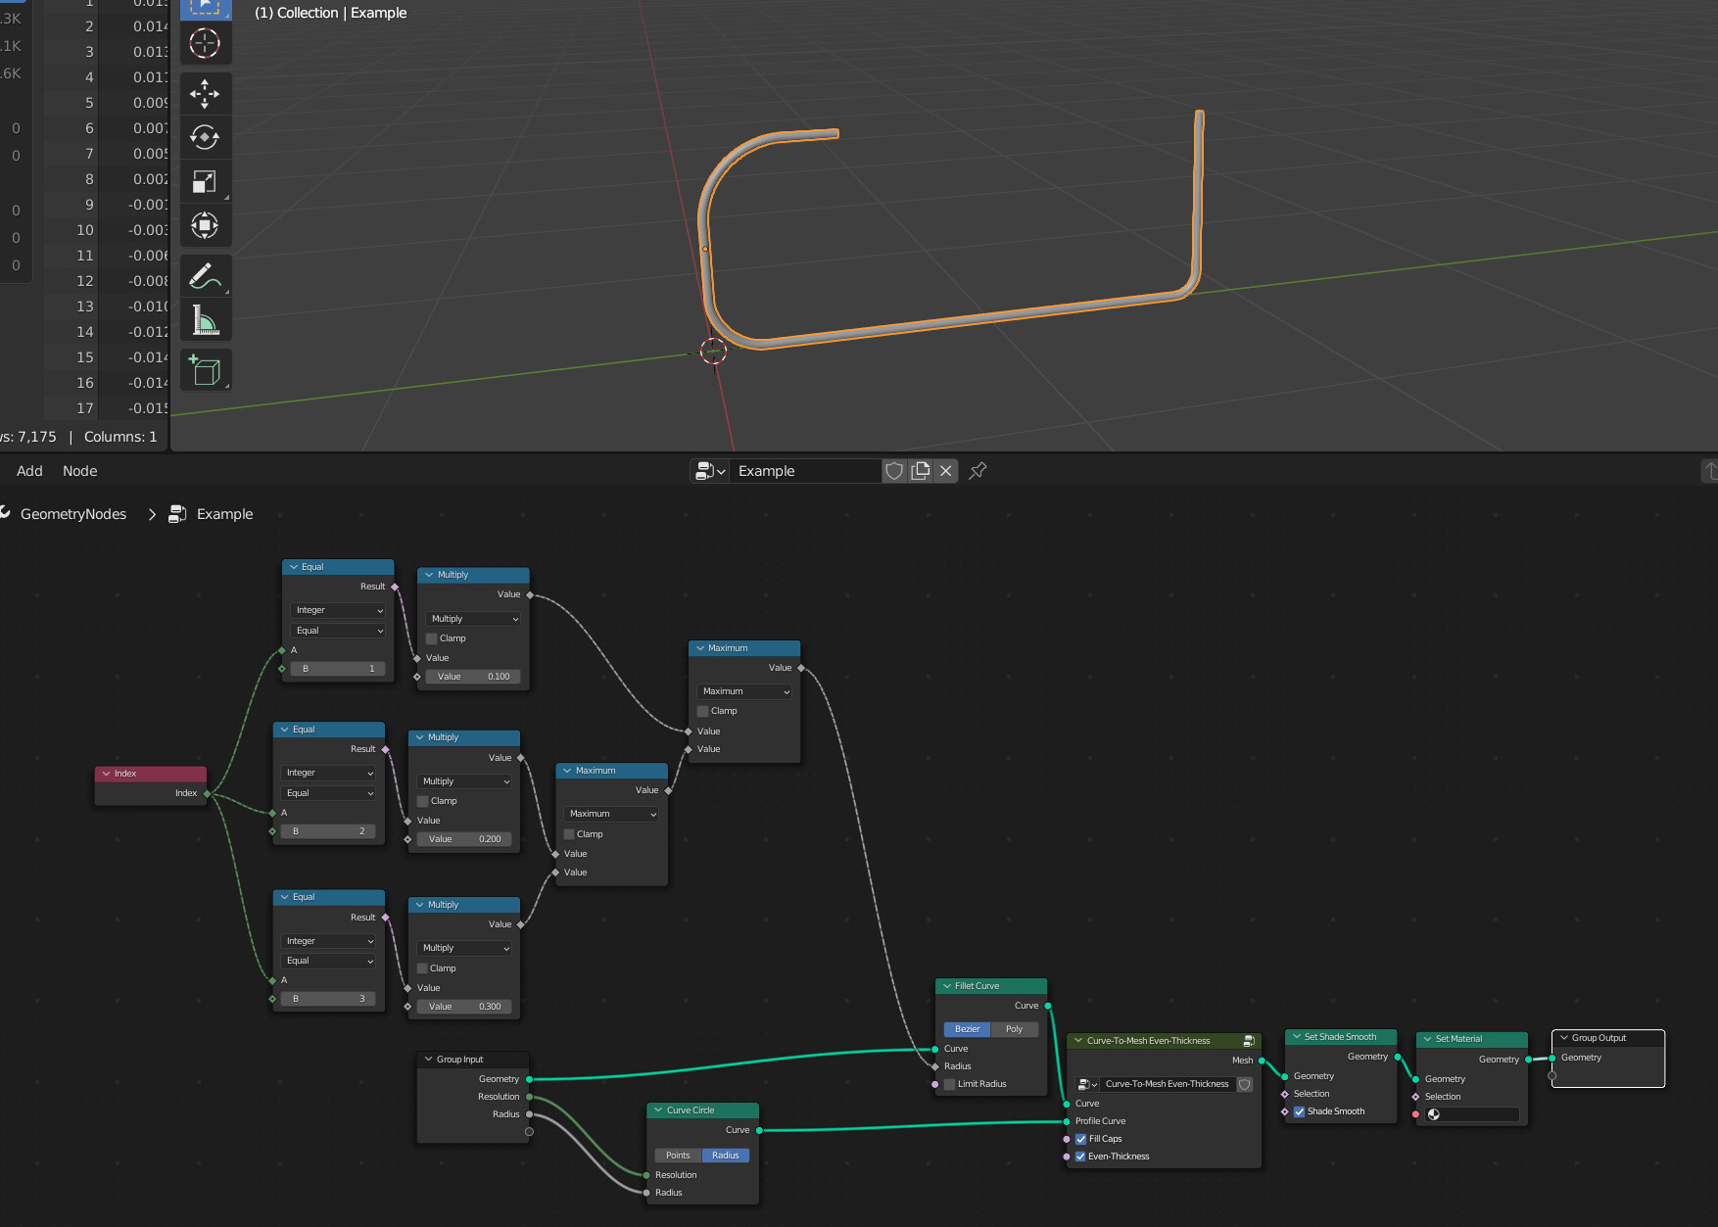Click shield icon in Curve-To-Mesh Even-Thickness node
The width and height of the screenshot is (1718, 1227).
[x=1245, y=1084]
